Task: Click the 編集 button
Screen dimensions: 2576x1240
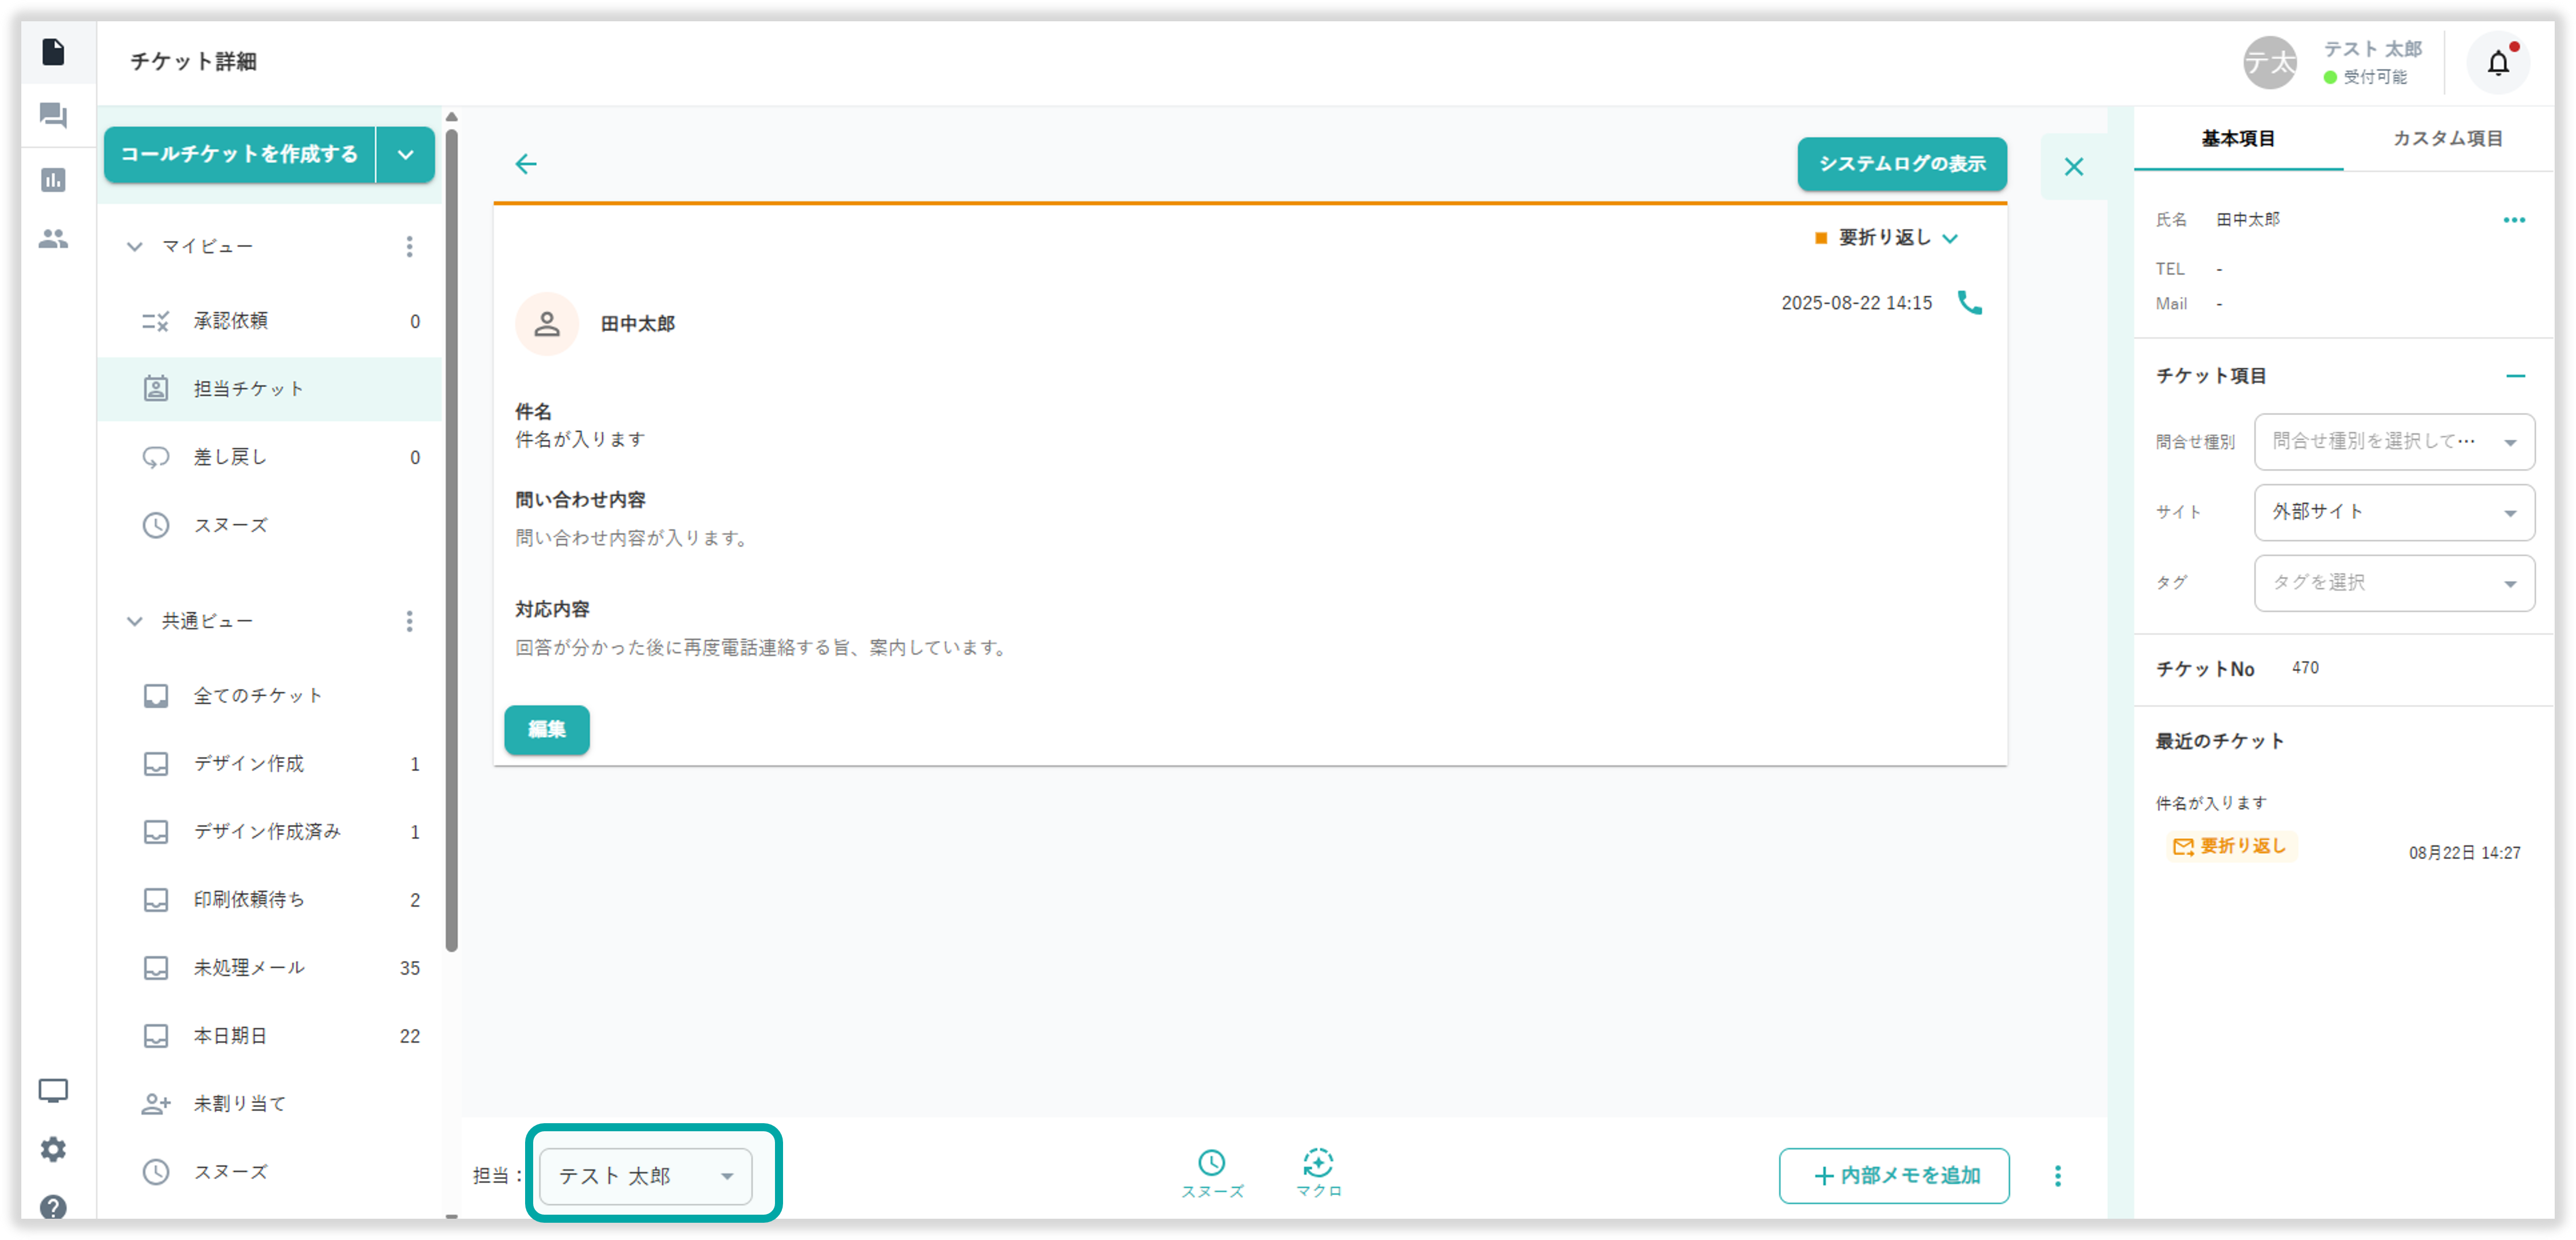Action: pos(546,730)
